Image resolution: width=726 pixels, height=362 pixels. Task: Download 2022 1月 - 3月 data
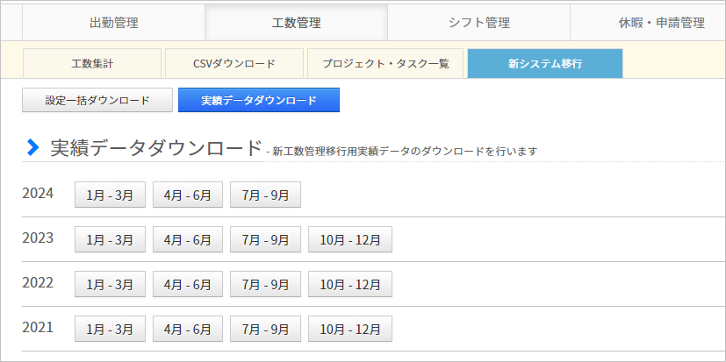tap(111, 284)
